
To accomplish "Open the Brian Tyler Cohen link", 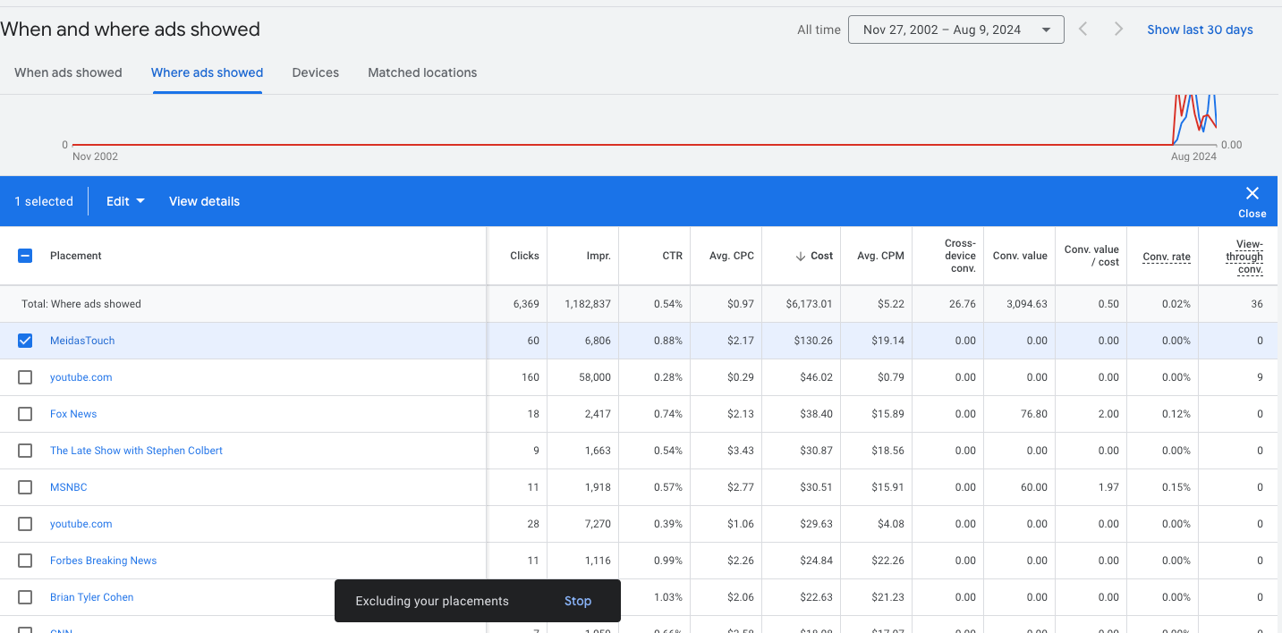I will [x=91, y=597].
